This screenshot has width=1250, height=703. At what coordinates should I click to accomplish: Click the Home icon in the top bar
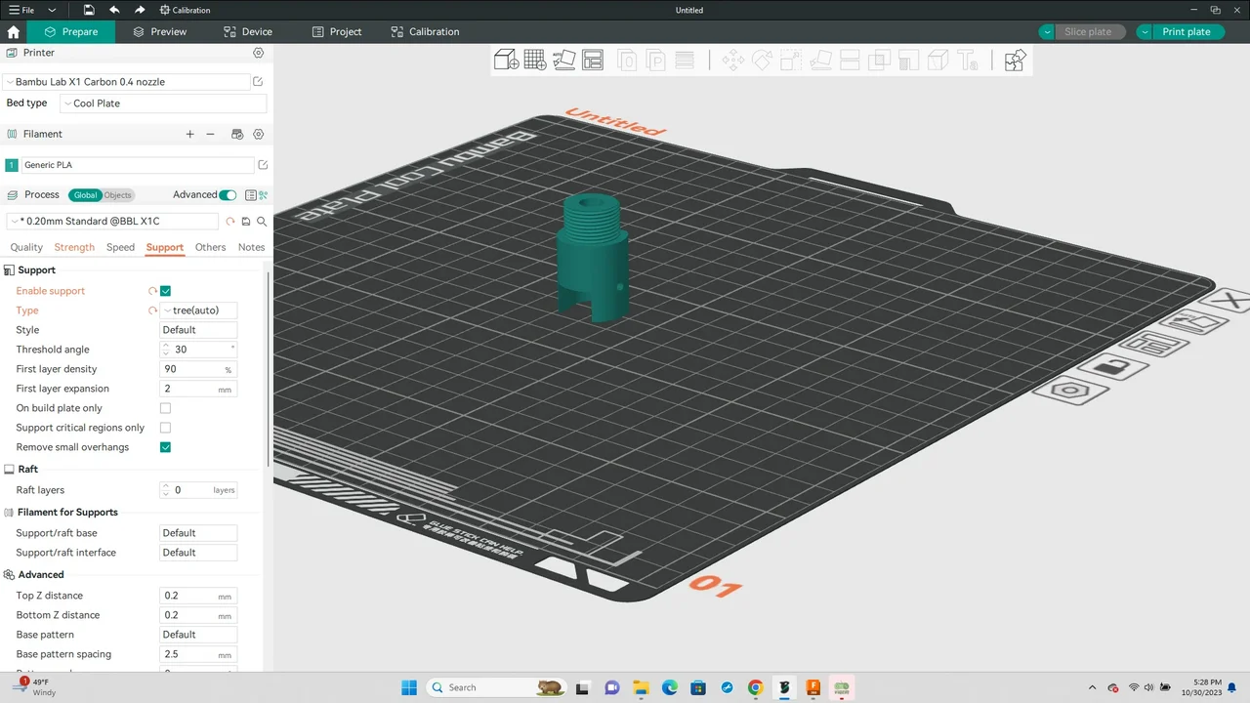(14, 32)
